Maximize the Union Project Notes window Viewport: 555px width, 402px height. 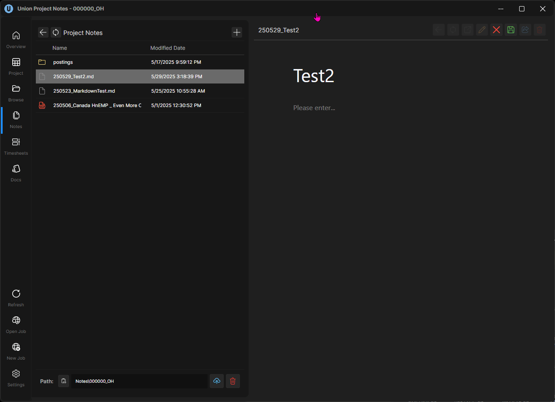point(522,9)
